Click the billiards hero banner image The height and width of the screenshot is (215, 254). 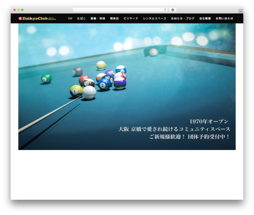click(127, 86)
